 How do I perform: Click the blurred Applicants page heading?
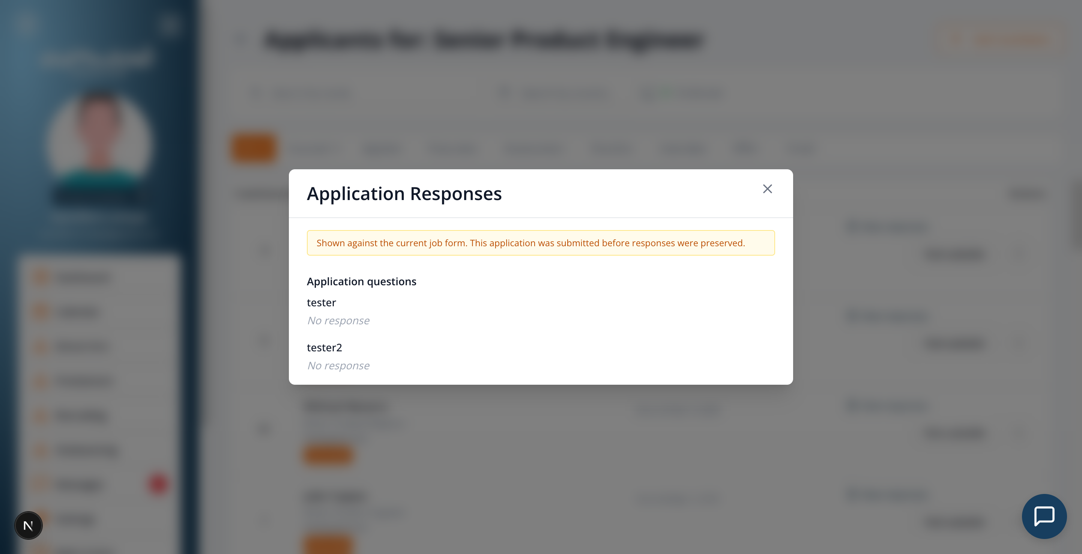coord(483,40)
